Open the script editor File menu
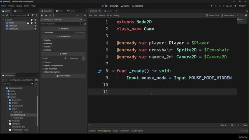 point(91,16)
